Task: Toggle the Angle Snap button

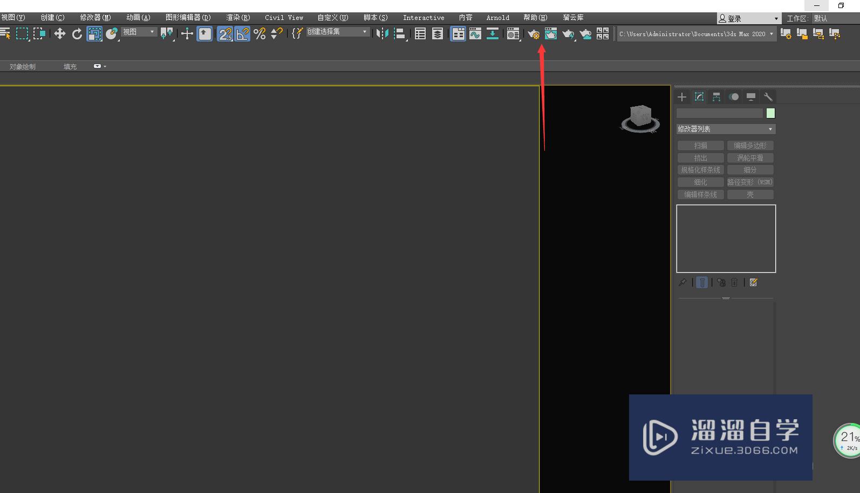Action: 242,34
